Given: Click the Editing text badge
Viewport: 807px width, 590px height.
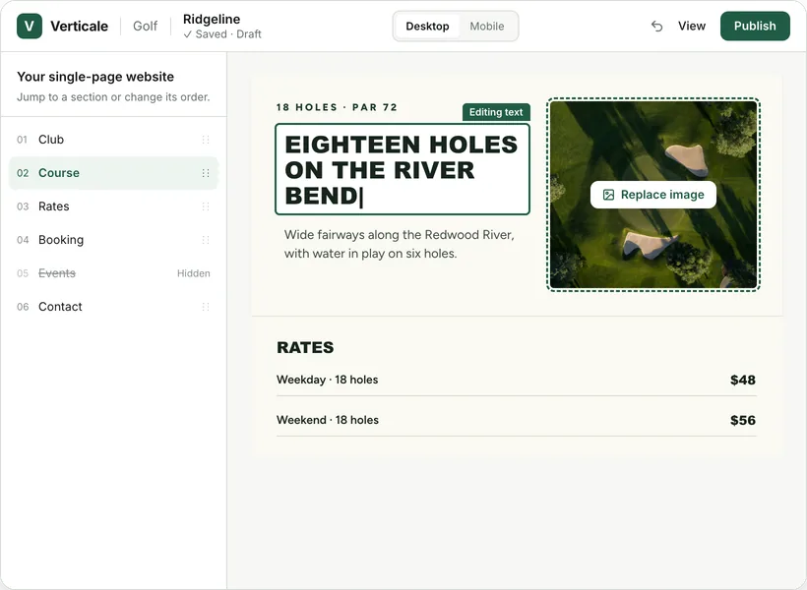Looking at the screenshot, I should [496, 112].
